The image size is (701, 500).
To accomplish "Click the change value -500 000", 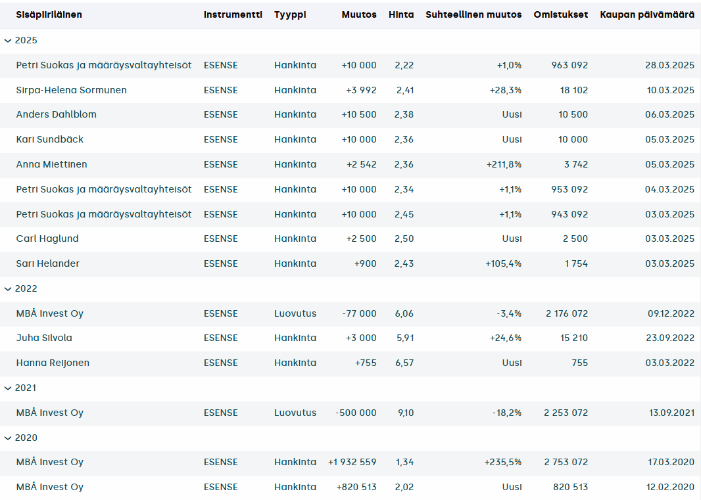I will (356, 413).
